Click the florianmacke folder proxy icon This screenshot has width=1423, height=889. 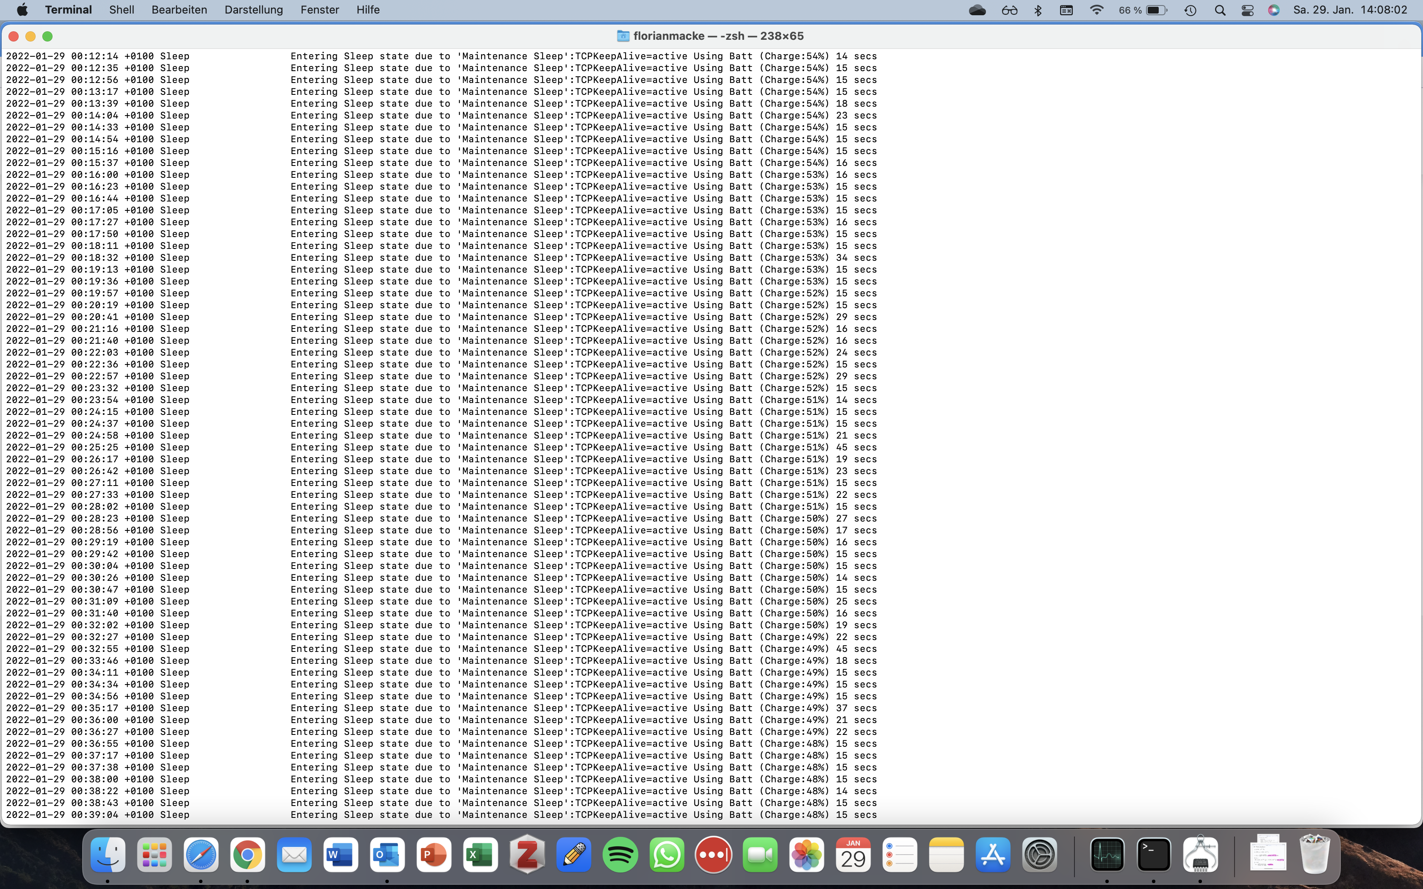tap(623, 36)
